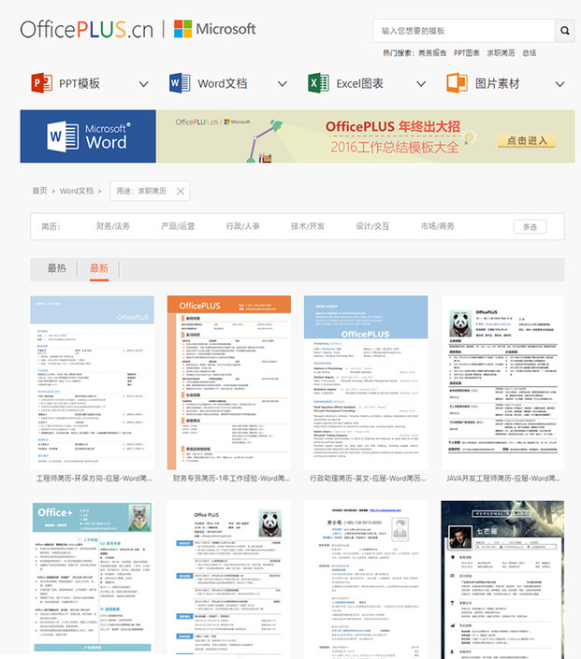581x659 pixels.
Task: Open the Office PLUS panda resume thumbnail, second row
Action: point(229,580)
